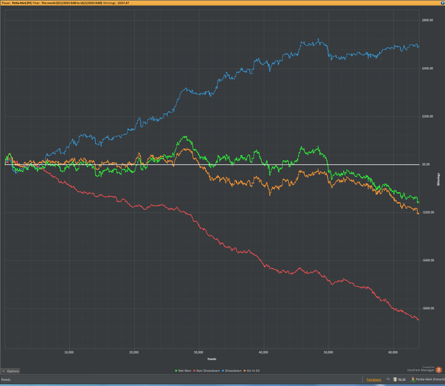
Task: Click the Ready status text
Action: click(x=6, y=380)
